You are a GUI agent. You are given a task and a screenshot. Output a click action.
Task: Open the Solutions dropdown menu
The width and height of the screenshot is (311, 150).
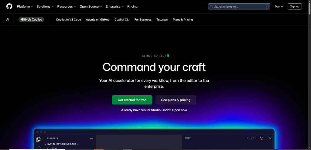[x=45, y=7]
